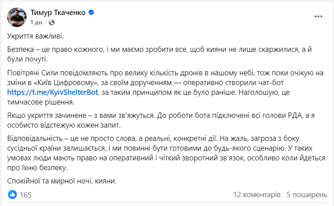Open the post options three-dots menu
Viewport: 334px width, 206px height.
318,16
